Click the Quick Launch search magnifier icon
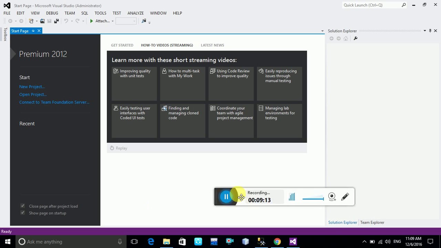This screenshot has height=248, width=441. 404,5
